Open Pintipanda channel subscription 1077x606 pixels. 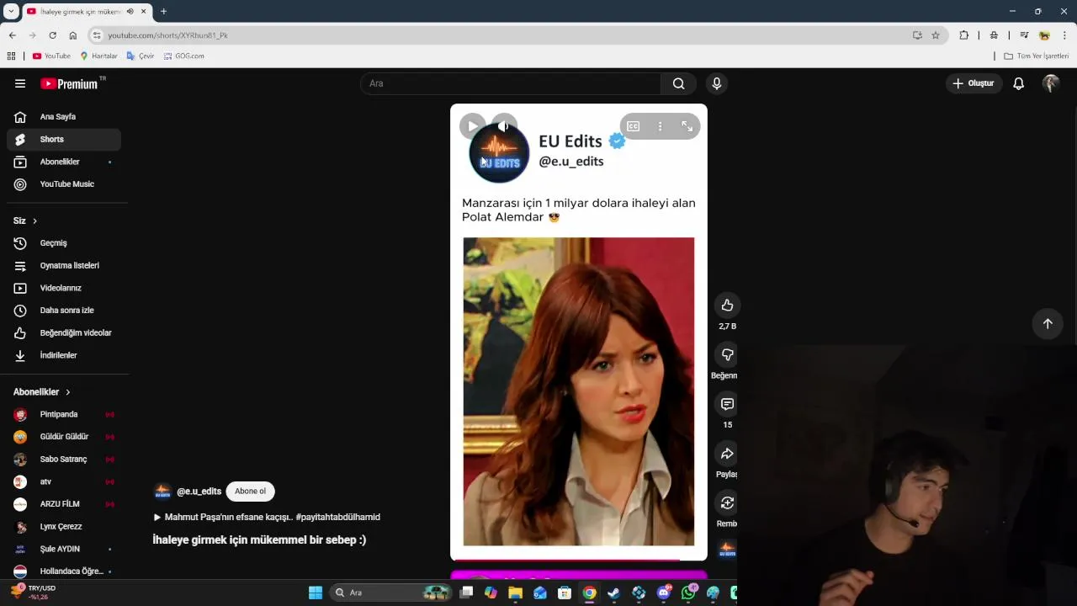tap(64, 414)
